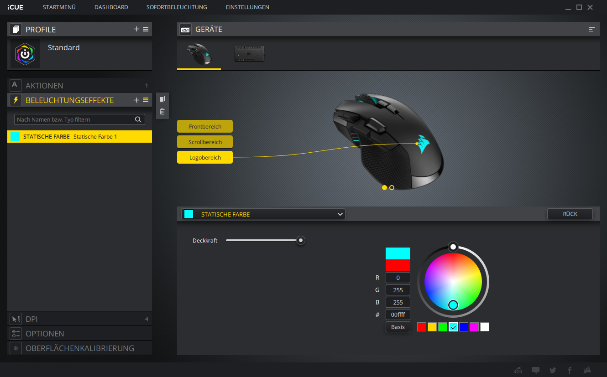The height and width of the screenshot is (377, 607).
Task: Add a new lighting effect in Beleuchtungseffekte
Action: [136, 100]
